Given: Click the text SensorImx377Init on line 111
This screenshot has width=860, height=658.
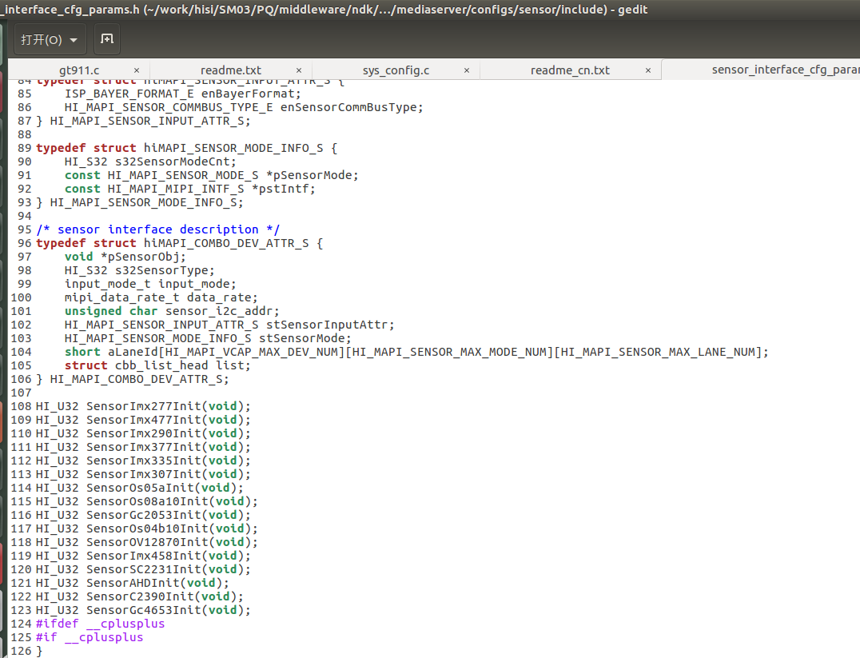Looking at the screenshot, I should [x=144, y=447].
